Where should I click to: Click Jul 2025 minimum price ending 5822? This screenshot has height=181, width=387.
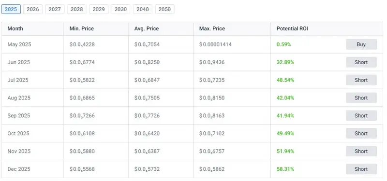tap(82, 80)
